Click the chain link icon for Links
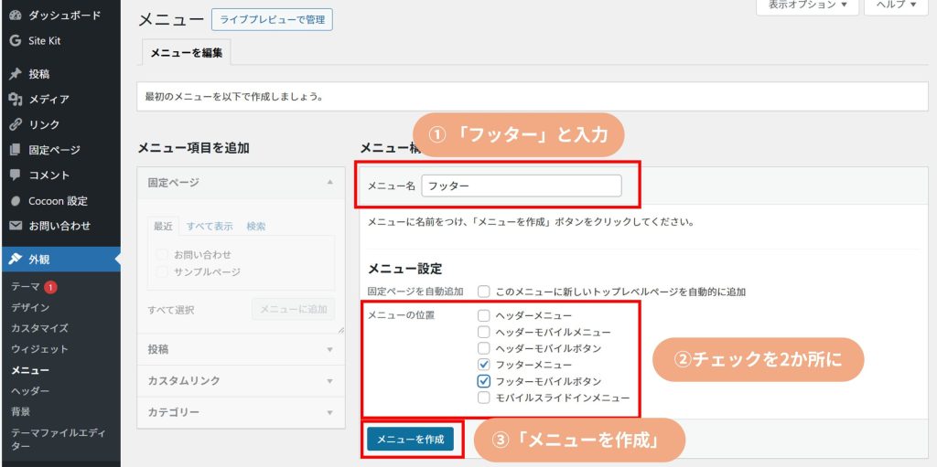937x467 pixels. tap(16, 125)
